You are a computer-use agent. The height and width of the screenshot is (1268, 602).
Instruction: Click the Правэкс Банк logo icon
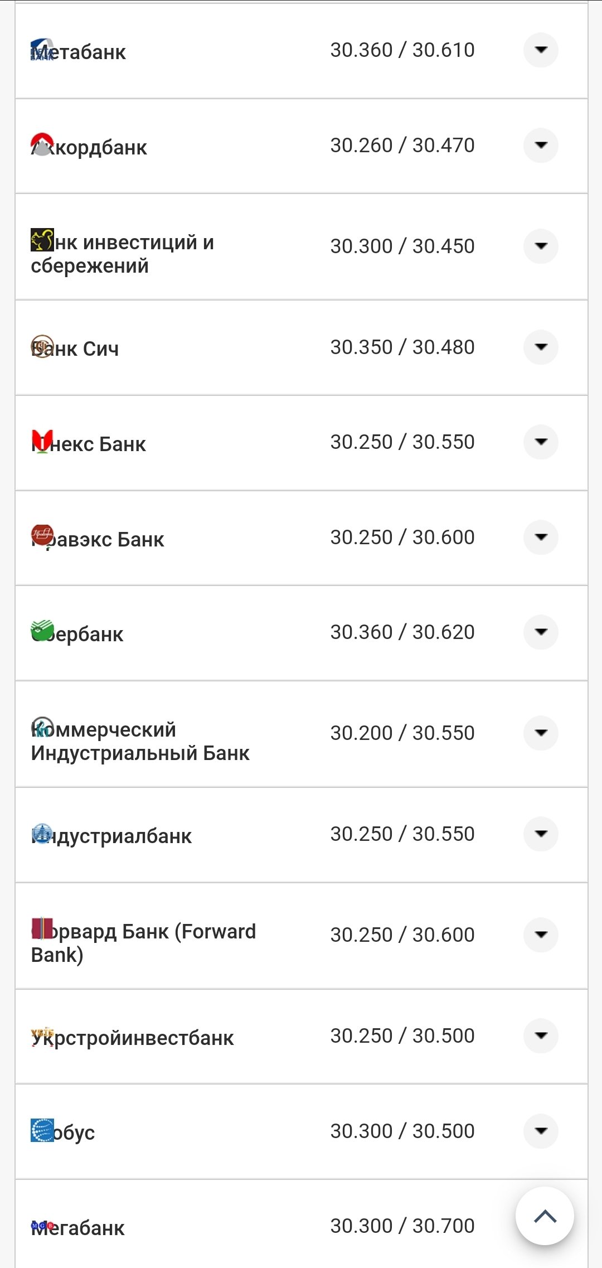tap(42, 536)
